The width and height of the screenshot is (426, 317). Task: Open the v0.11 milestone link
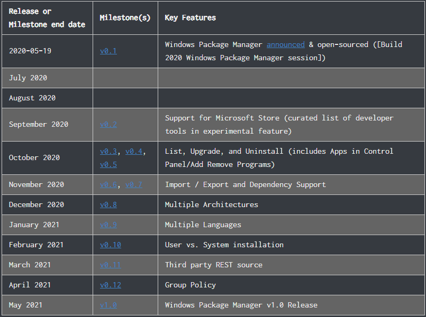tap(111, 265)
